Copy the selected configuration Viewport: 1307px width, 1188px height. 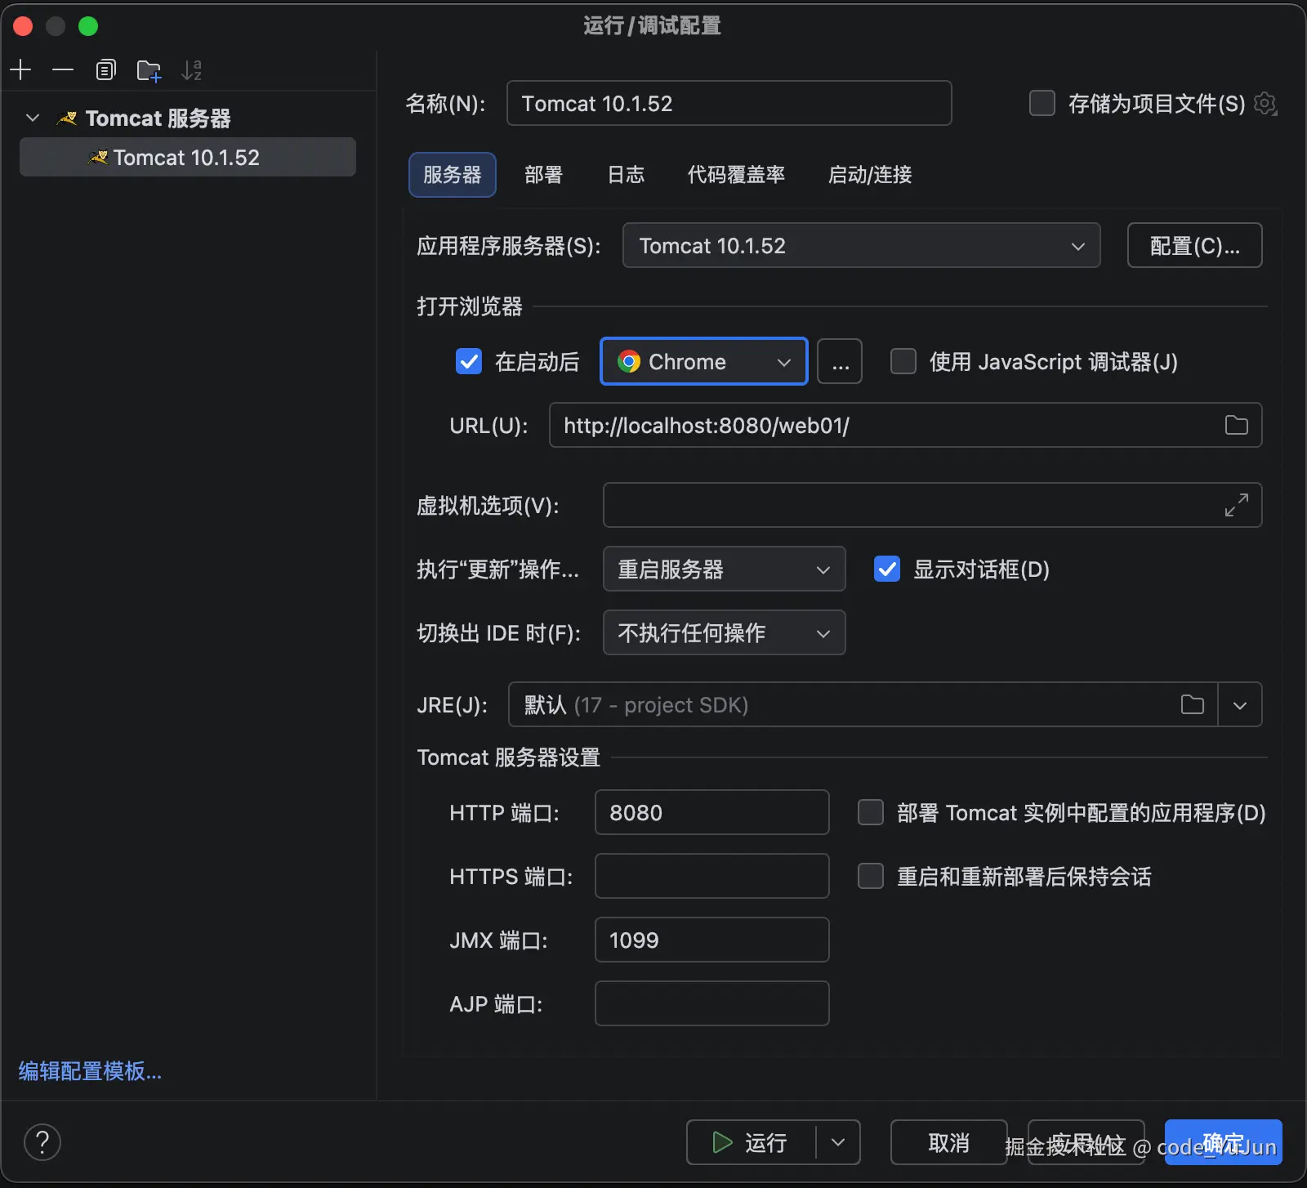point(106,70)
